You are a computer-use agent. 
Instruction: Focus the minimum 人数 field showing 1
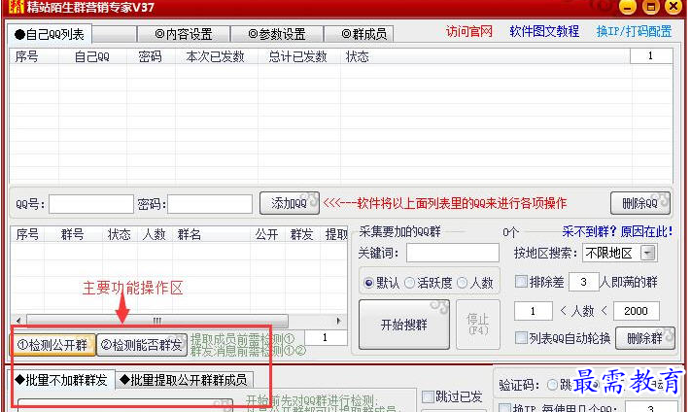pos(533,311)
